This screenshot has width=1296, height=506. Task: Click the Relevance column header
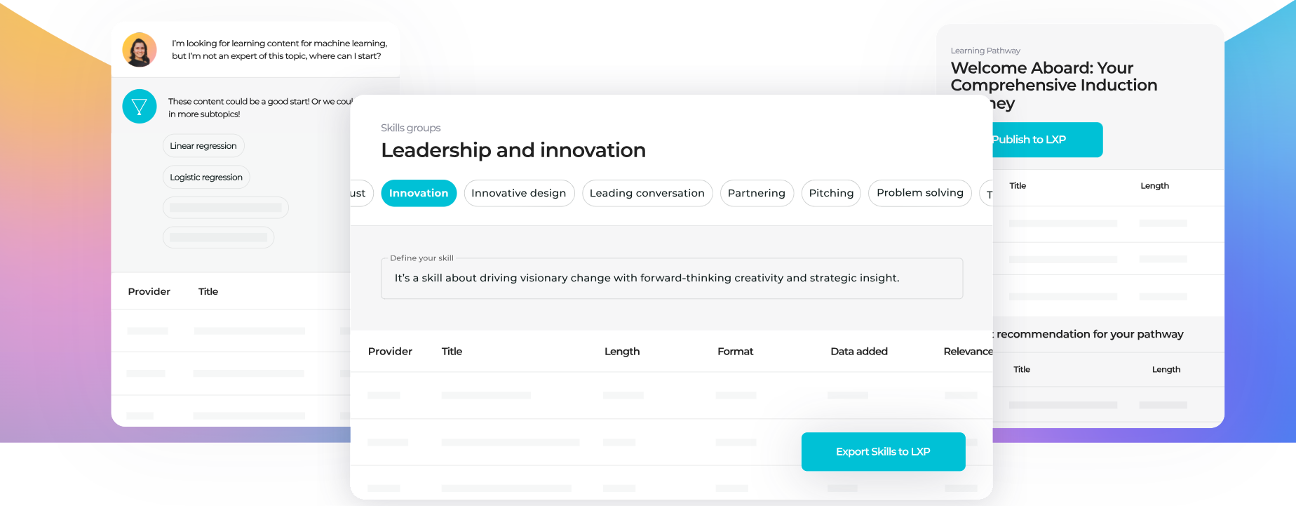coord(968,351)
